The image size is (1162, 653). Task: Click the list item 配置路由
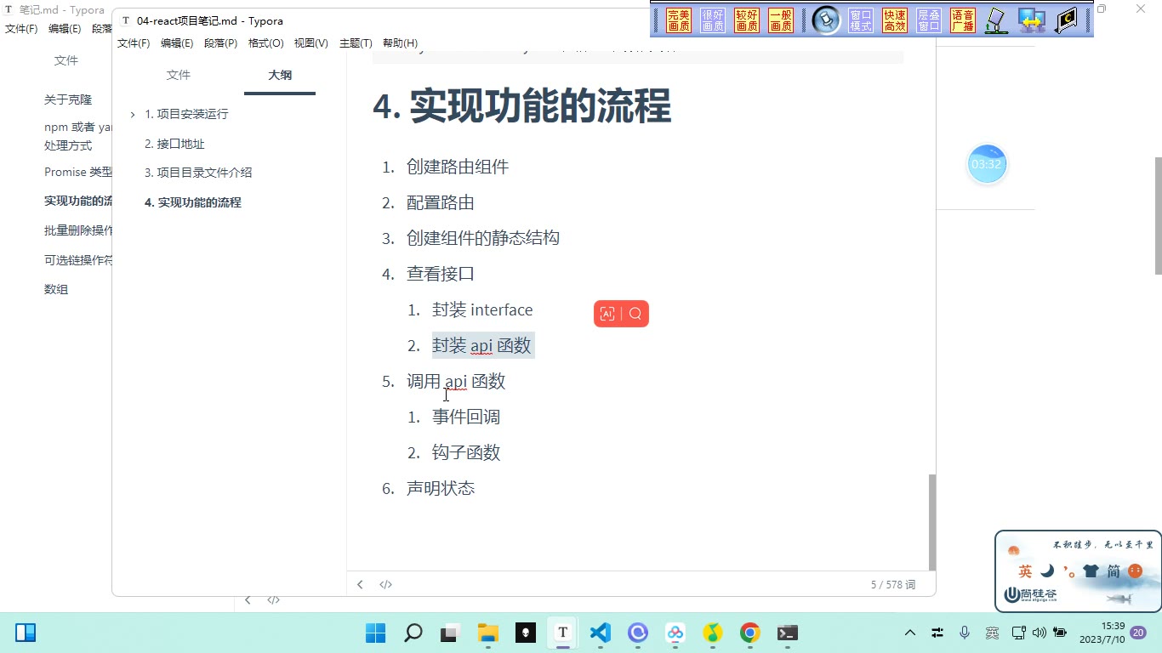point(441,202)
